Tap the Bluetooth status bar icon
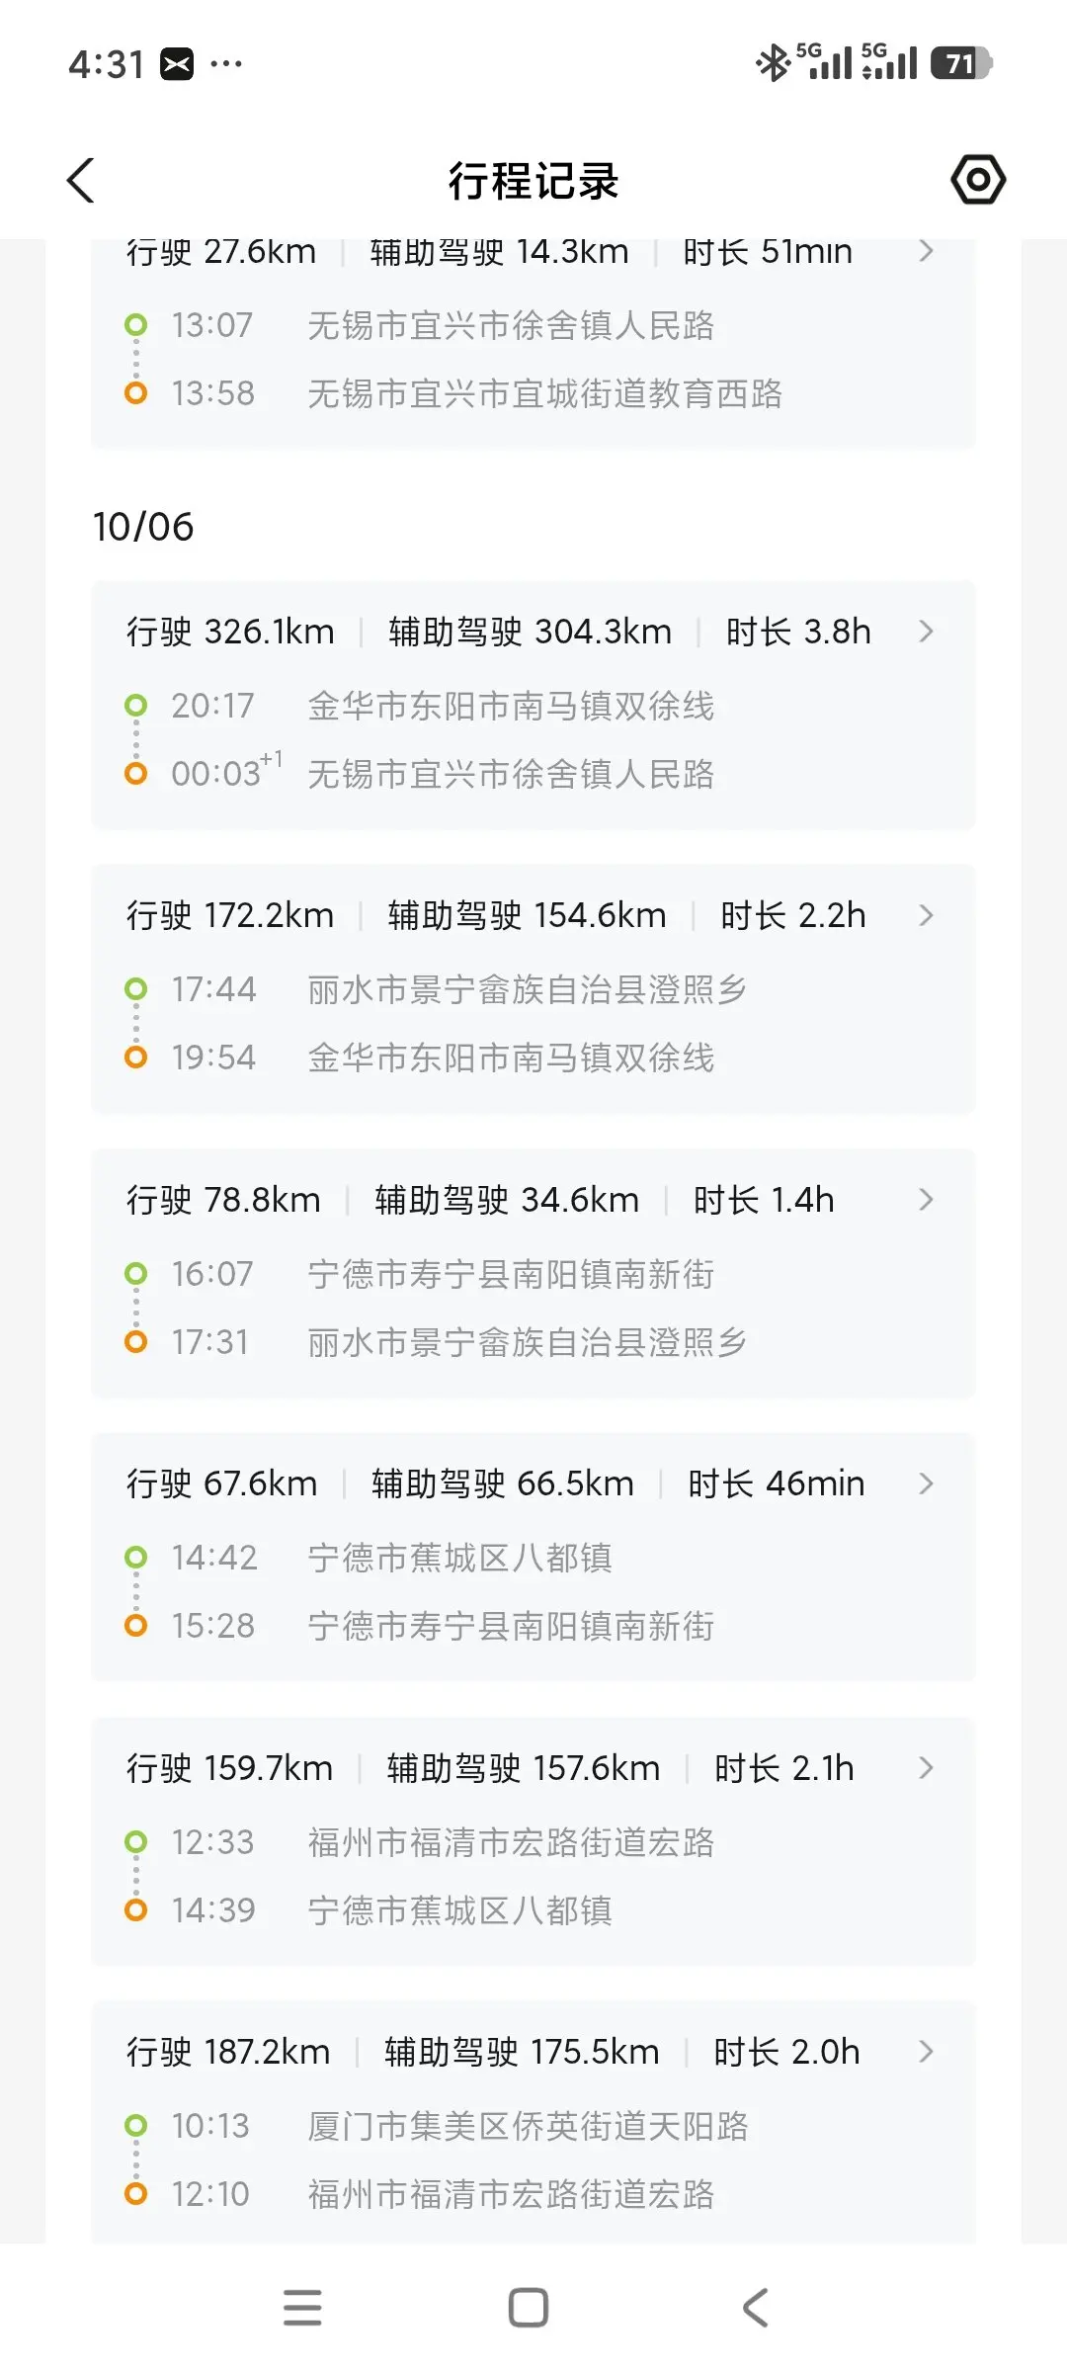This screenshot has height=2372, width=1067. pyautogui.click(x=772, y=63)
